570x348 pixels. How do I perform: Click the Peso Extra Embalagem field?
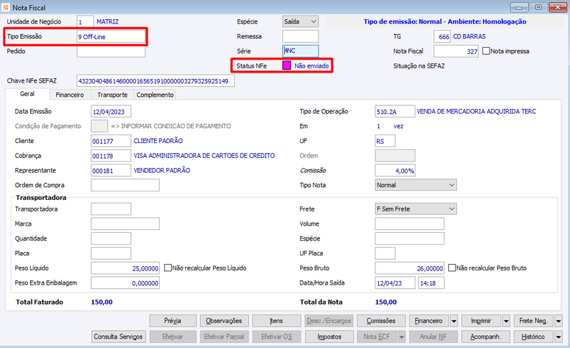point(125,283)
